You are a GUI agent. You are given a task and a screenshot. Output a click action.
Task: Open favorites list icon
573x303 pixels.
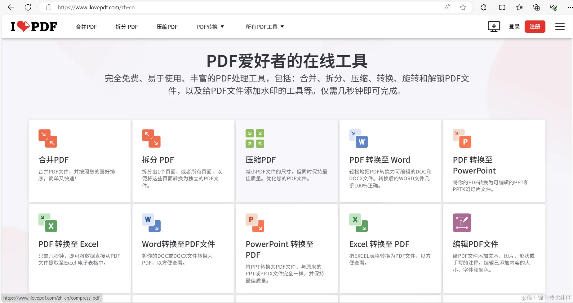(519, 7)
